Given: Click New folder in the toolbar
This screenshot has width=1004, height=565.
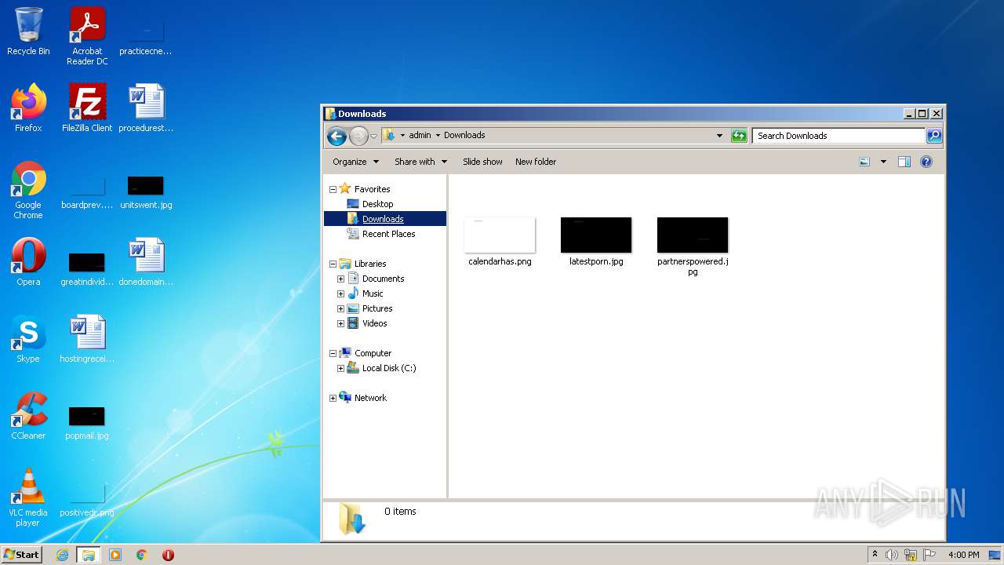Looking at the screenshot, I should [536, 162].
